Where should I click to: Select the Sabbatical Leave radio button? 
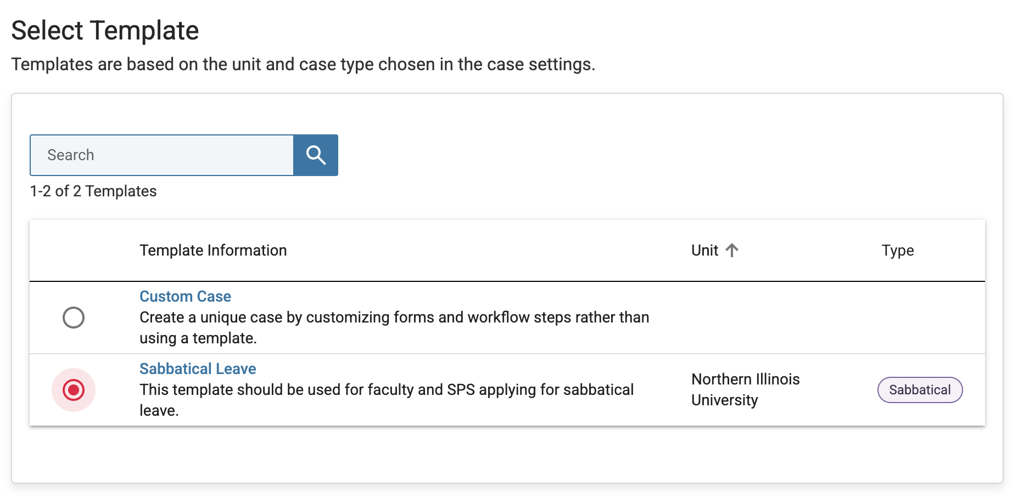tap(74, 390)
